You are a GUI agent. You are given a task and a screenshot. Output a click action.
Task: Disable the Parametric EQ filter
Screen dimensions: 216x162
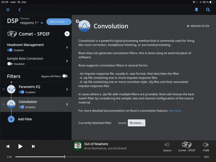coord(22,92)
